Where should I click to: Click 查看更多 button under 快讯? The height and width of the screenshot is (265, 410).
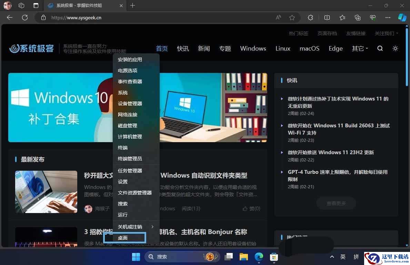(336, 203)
